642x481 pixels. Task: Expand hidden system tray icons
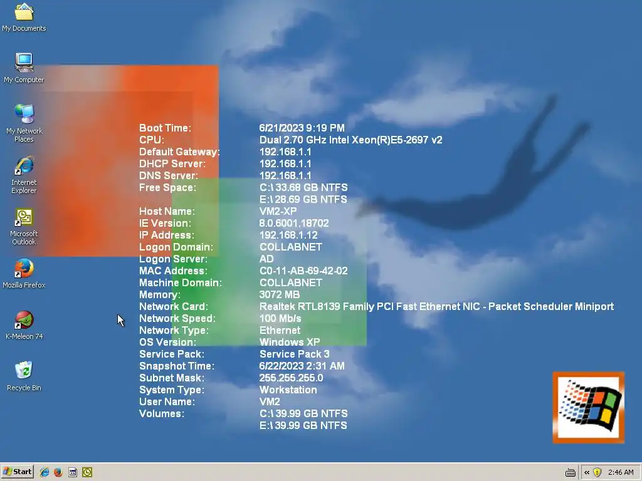click(x=587, y=472)
